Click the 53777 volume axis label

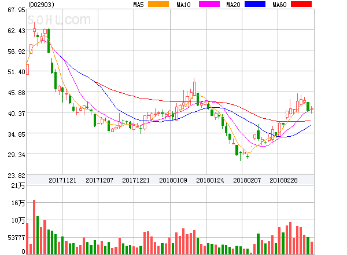(16, 238)
